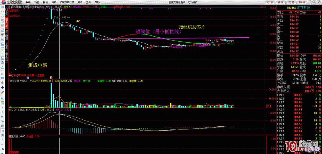Click the down arrow icon in left toolbar

click(x=2, y=16)
